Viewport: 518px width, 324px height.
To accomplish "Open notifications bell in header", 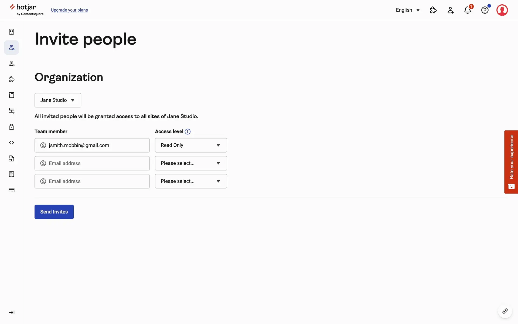I will click(x=468, y=10).
